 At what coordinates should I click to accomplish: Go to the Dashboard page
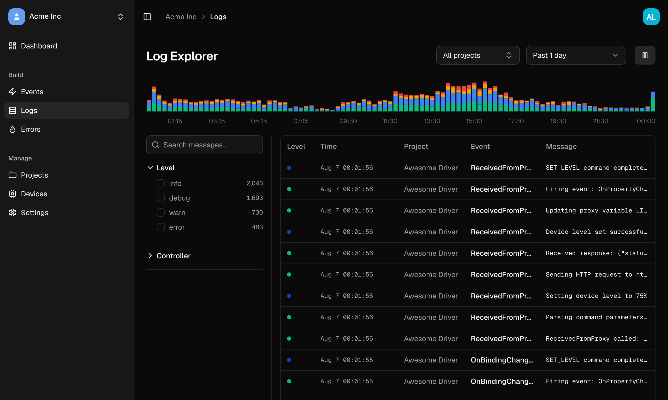67,46
